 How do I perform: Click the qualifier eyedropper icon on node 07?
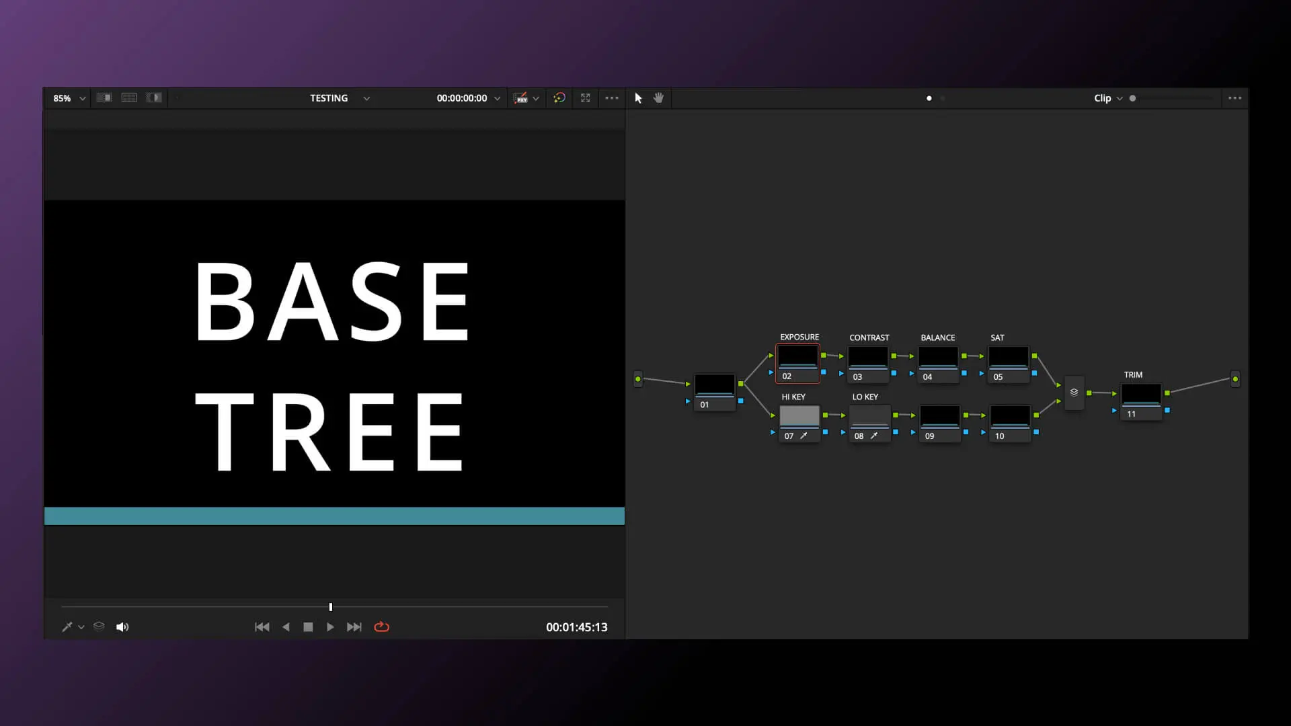804,436
